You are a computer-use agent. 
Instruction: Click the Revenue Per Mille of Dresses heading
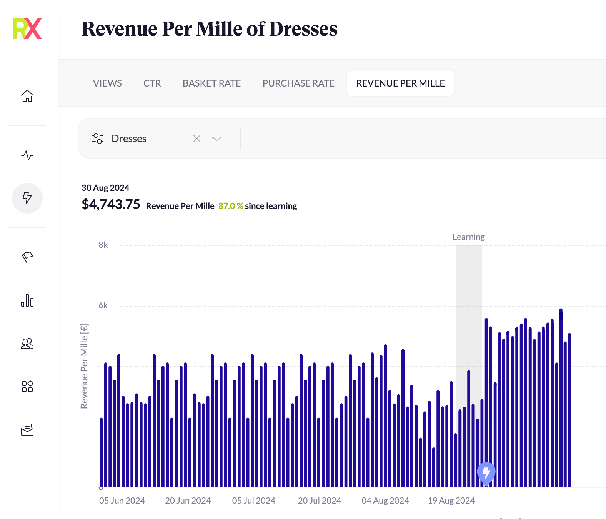click(x=210, y=29)
